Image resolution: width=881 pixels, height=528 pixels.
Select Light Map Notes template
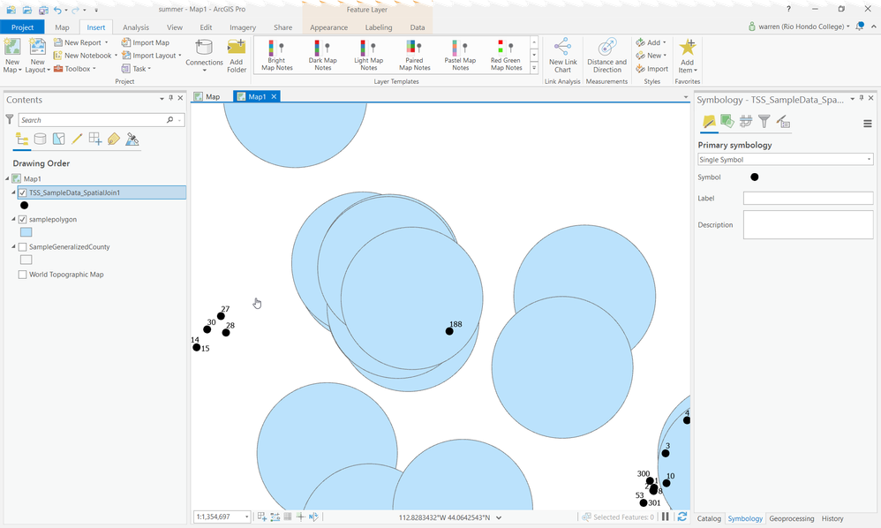pos(369,56)
